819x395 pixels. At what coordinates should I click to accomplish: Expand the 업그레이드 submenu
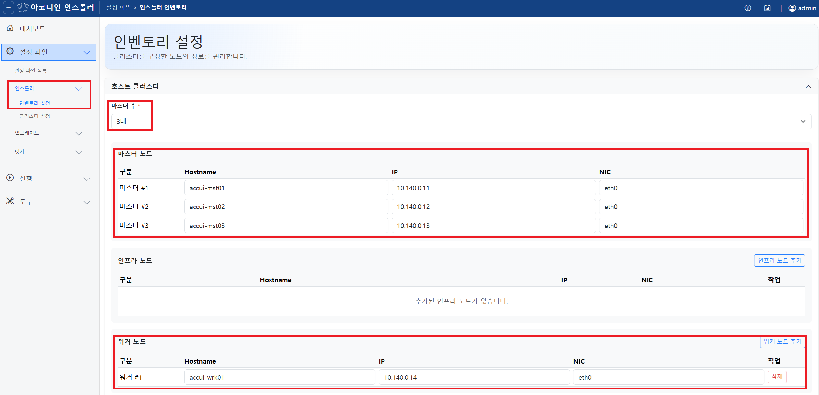pos(79,133)
